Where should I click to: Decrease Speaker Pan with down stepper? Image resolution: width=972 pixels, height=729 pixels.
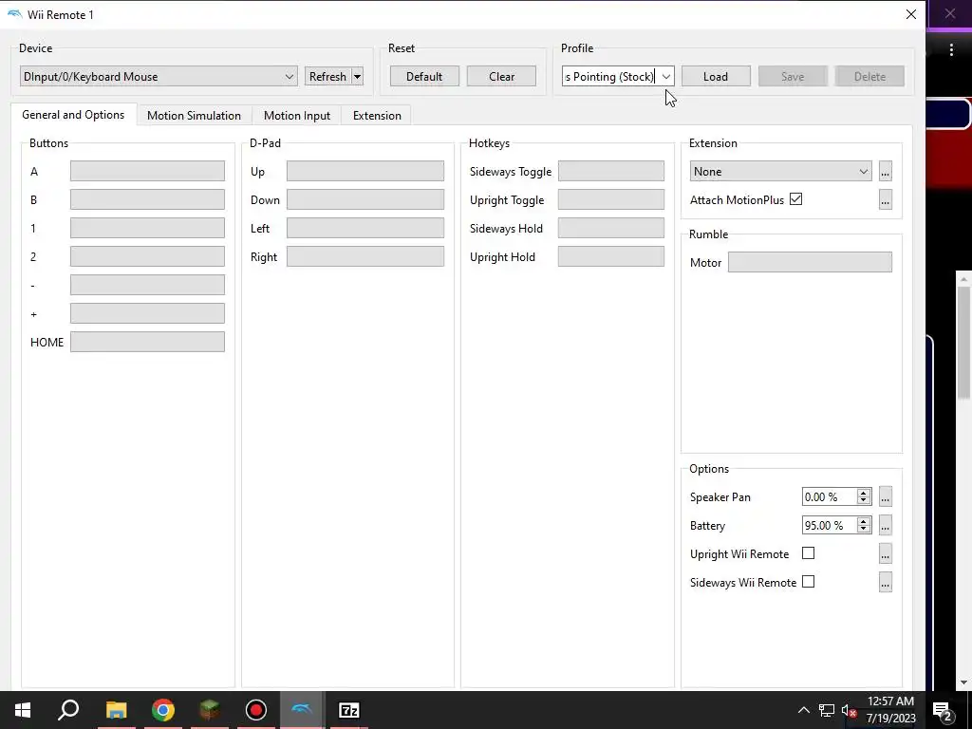tap(863, 500)
